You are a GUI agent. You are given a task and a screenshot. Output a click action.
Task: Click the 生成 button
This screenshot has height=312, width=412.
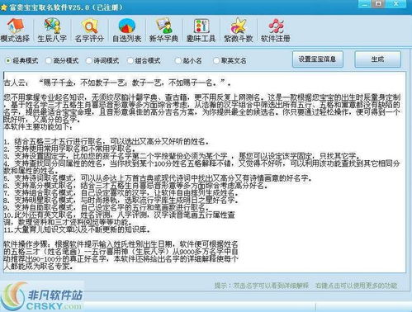[x=377, y=59]
